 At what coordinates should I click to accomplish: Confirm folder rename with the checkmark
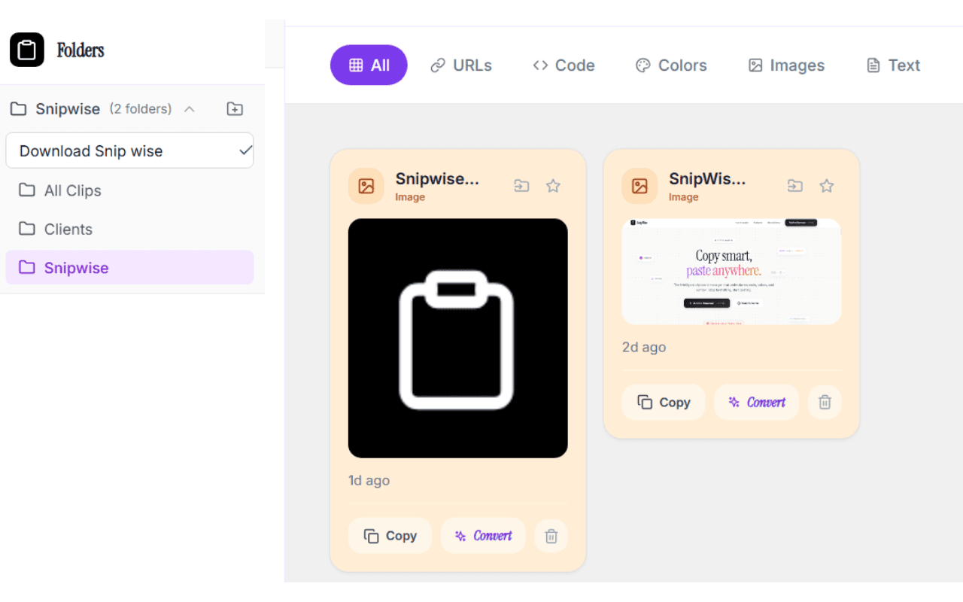[245, 150]
